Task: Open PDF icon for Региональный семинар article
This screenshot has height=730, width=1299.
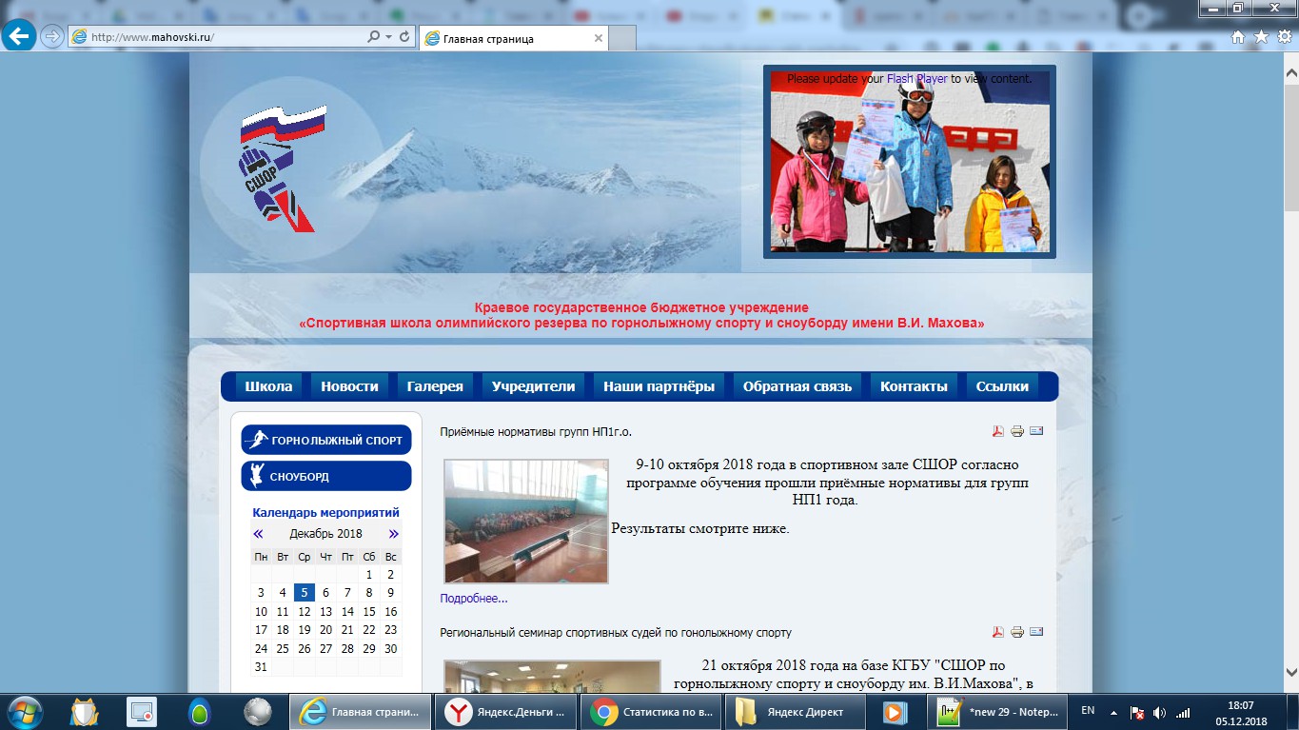Action: [x=998, y=632]
